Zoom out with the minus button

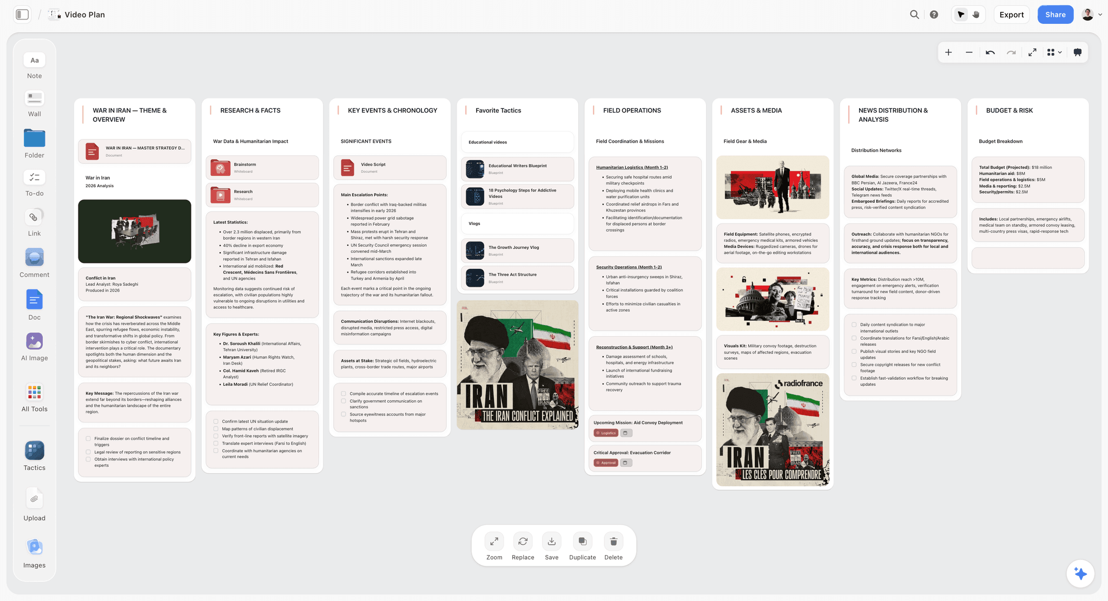tap(969, 52)
